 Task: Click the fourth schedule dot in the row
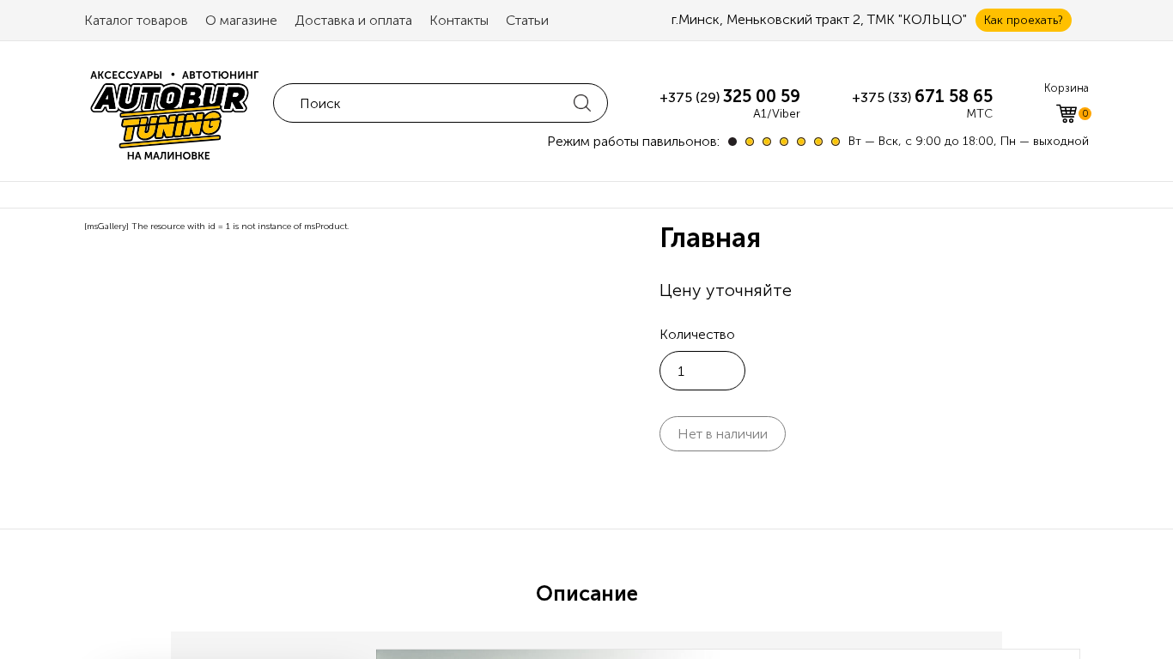click(x=784, y=142)
